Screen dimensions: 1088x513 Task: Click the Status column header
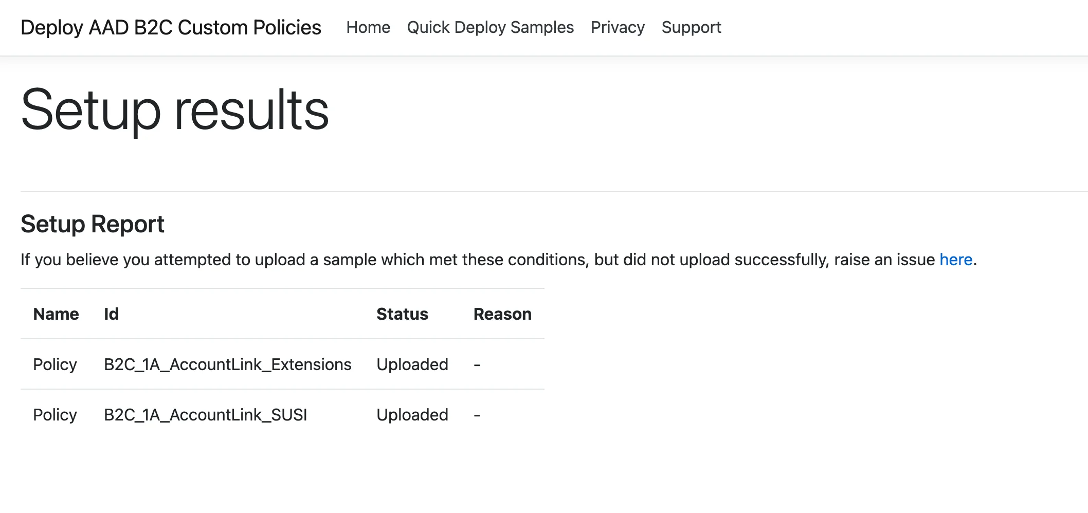[402, 314]
